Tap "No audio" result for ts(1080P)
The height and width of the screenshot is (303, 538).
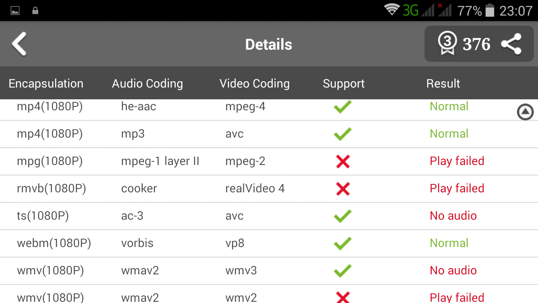coord(453,216)
